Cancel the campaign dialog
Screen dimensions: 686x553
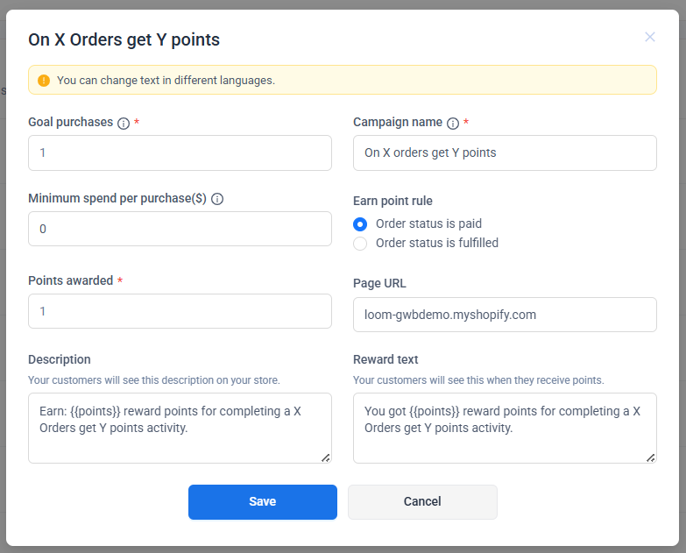tap(422, 502)
